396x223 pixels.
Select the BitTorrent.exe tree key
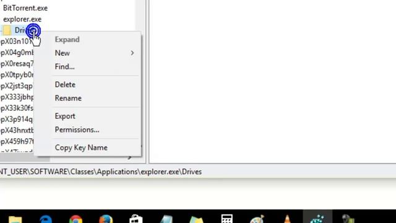coord(25,8)
